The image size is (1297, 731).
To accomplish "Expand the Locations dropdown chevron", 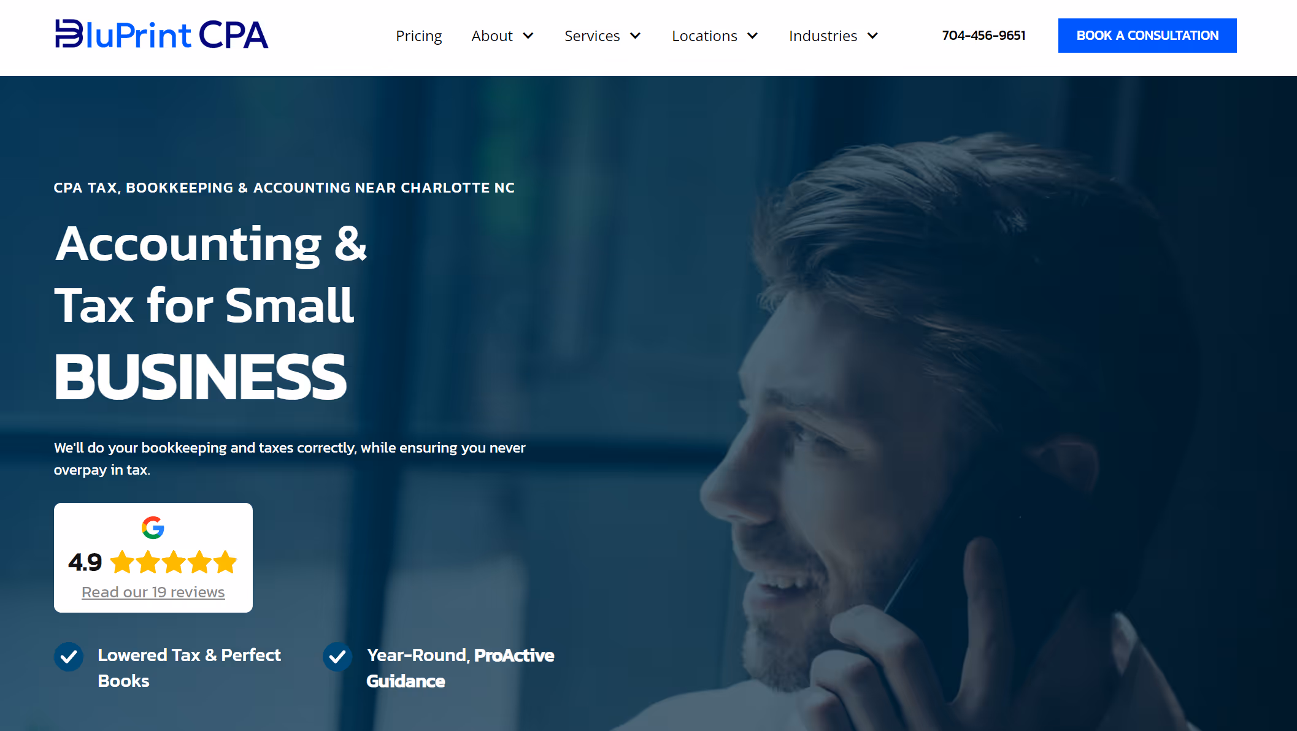I will pos(753,36).
